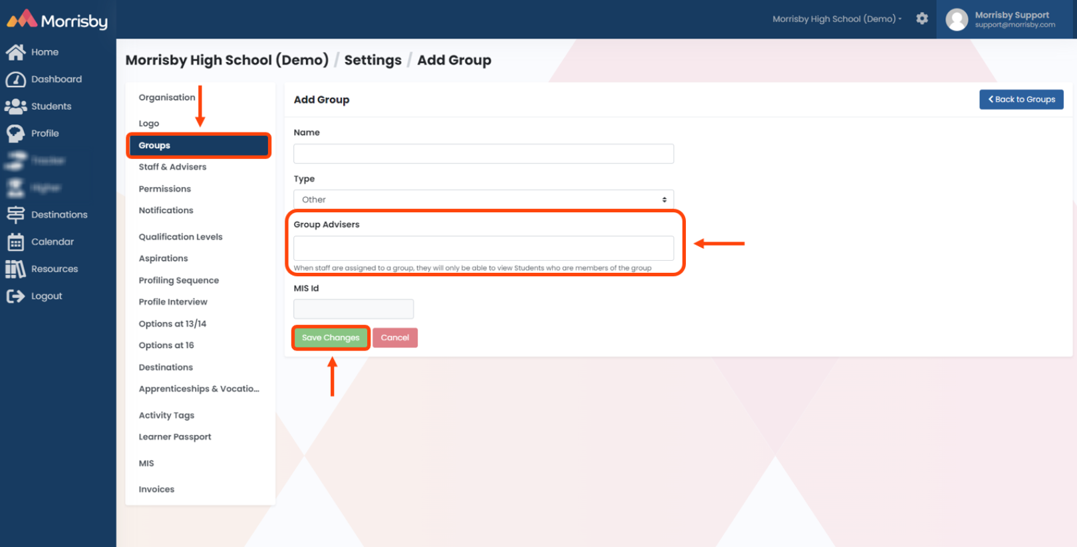Click the Students people icon

(15, 106)
